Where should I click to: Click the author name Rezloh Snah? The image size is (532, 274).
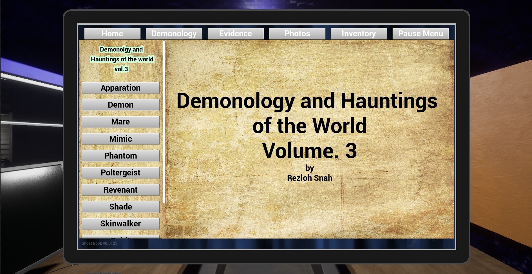click(310, 178)
